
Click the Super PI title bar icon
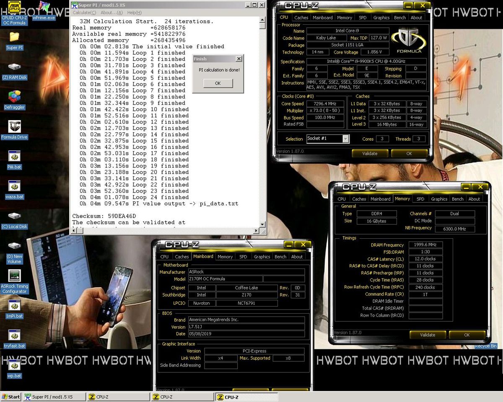click(x=74, y=5)
